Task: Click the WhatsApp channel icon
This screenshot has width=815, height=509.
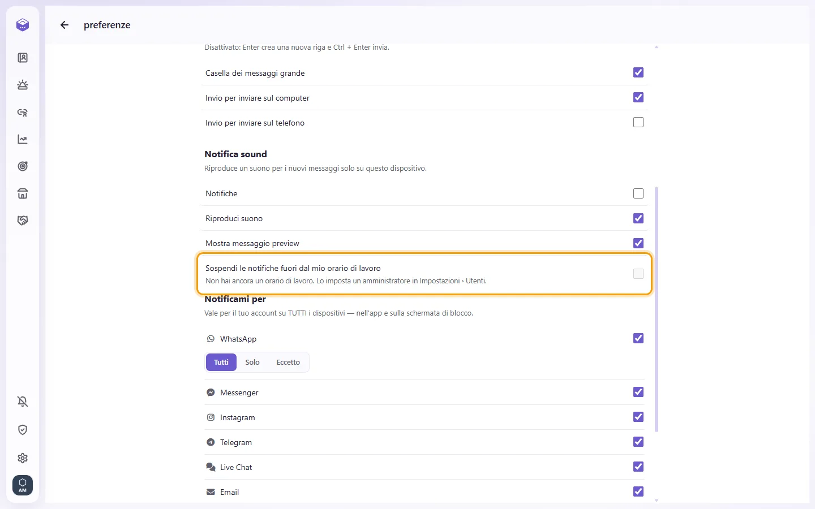Action: (x=211, y=339)
